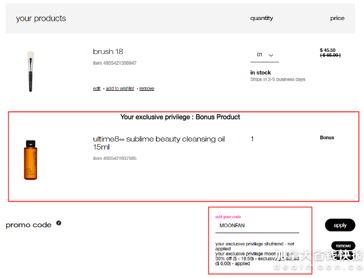Open the ultime8 sublime beauty cleansing oil title
The image size is (364, 278).
click(159, 143)
